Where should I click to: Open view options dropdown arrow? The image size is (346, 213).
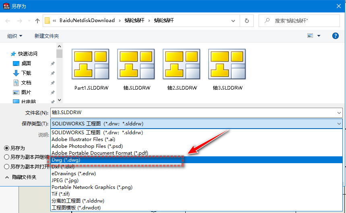click(319, 36)
